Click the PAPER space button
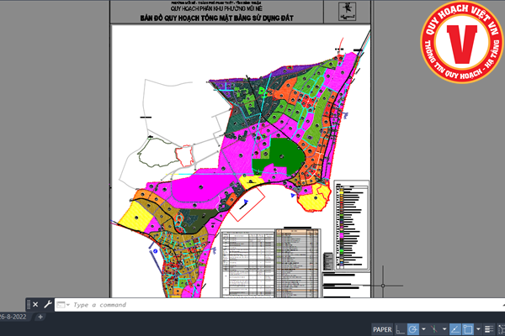This screenshot has height=336, width=505. (x=383, y=328)
